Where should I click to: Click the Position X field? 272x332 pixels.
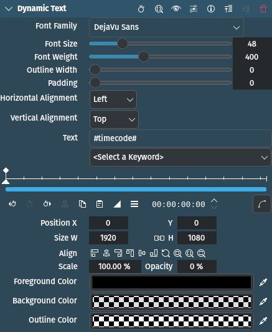point(108,223)
